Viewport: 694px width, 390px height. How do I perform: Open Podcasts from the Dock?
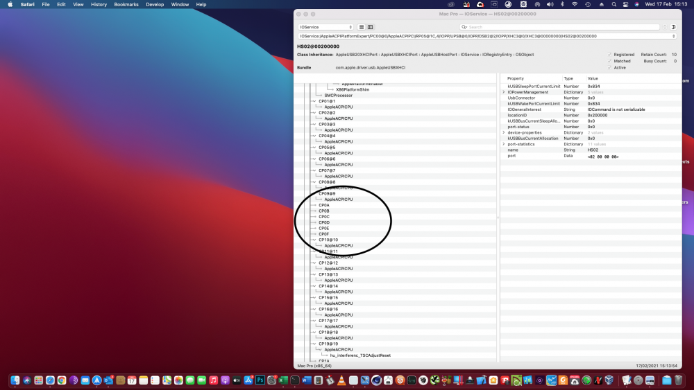pyautogui.click(x=225, y=380)
